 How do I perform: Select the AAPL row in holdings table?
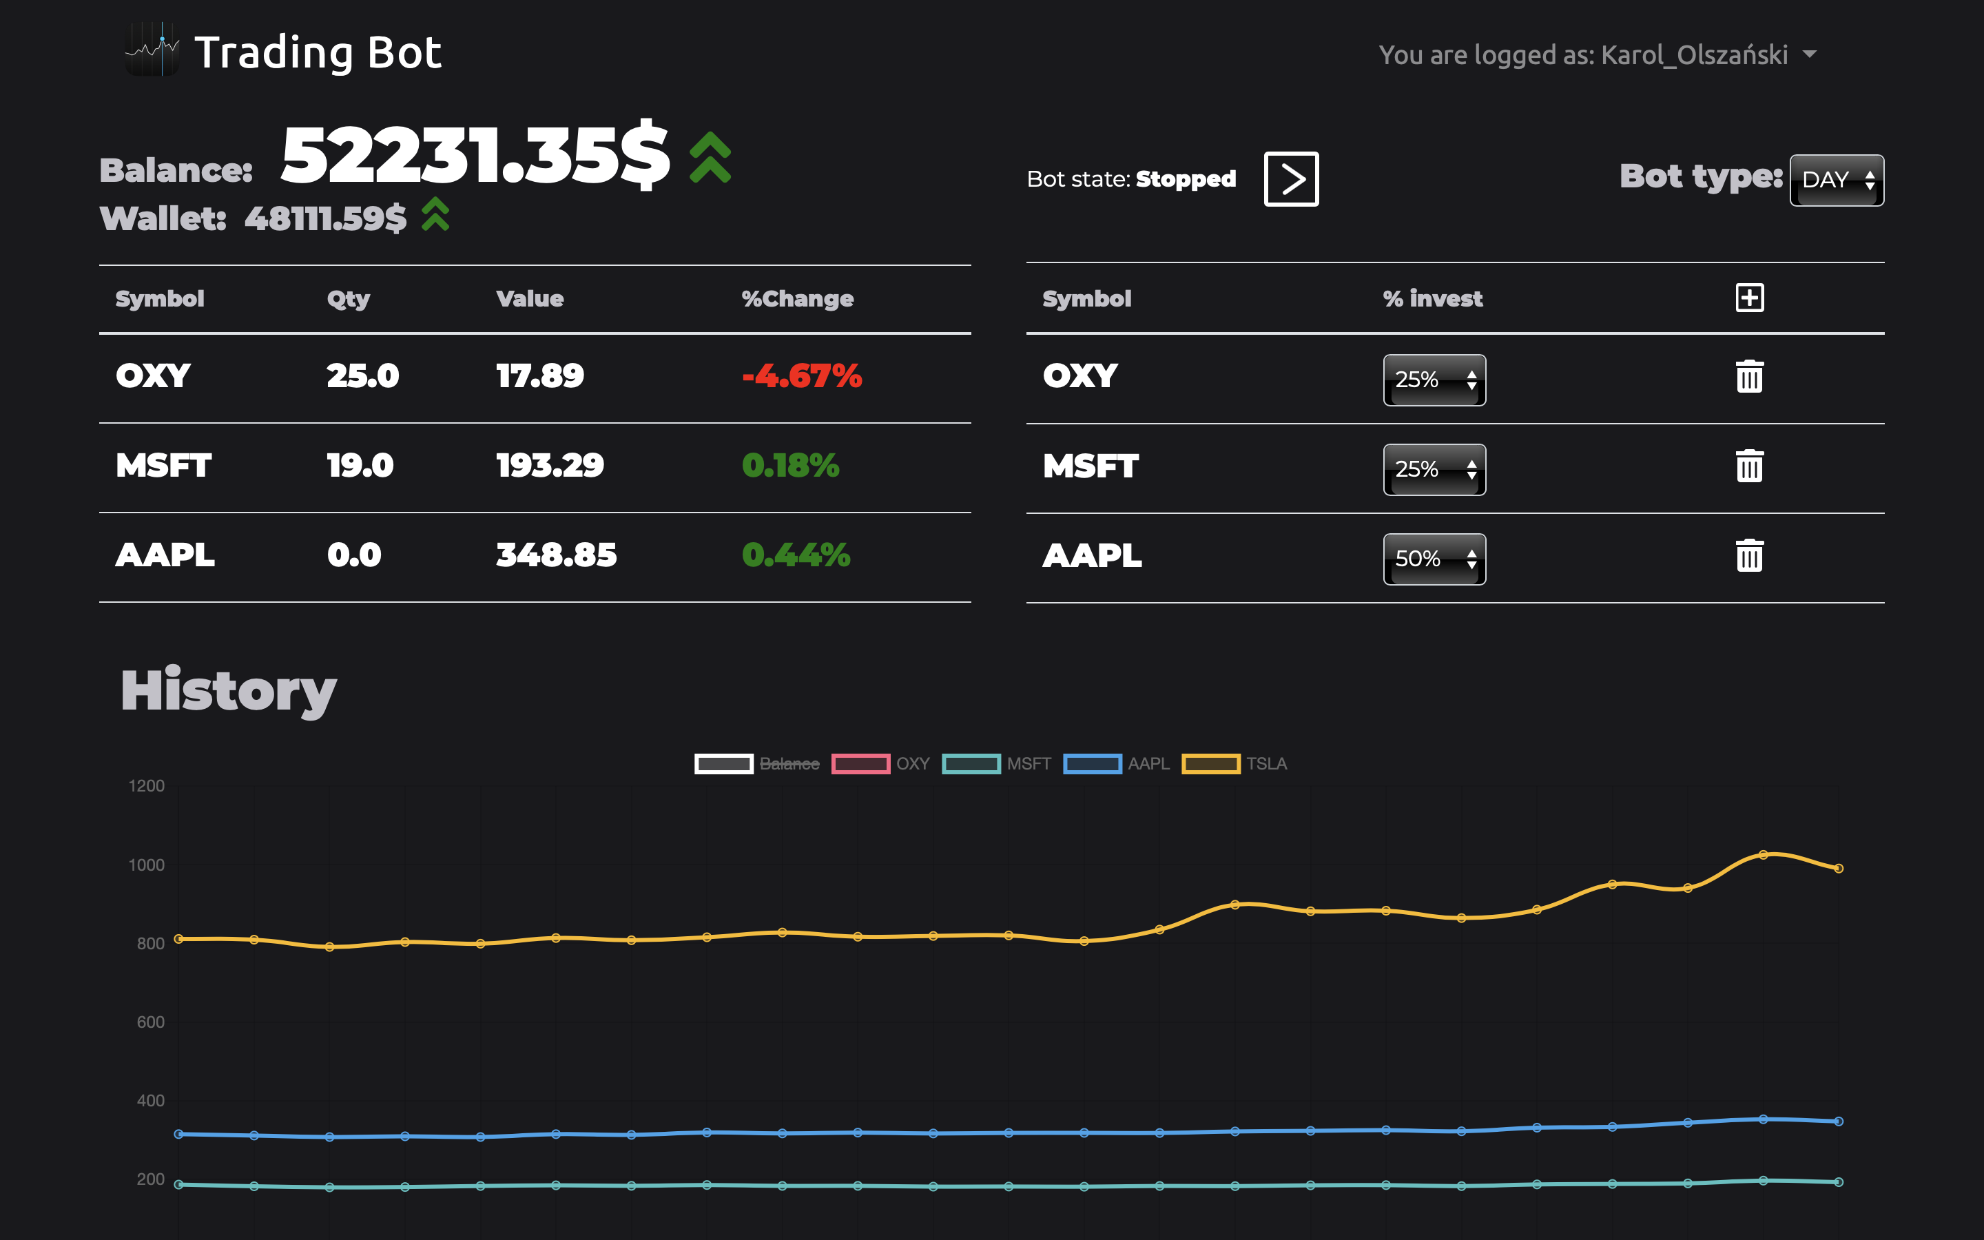[535, 557]
